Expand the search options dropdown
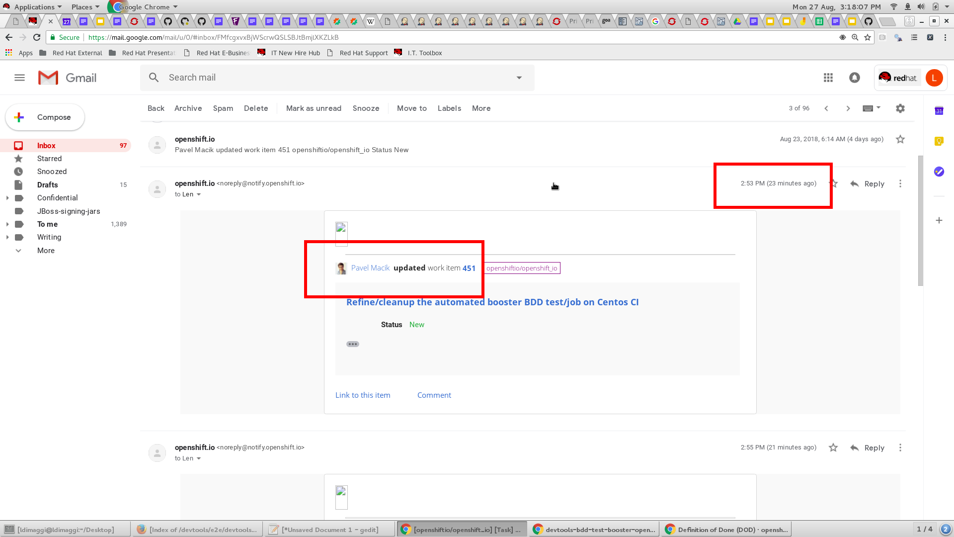954x537 pixels. click(x=519, y=78)
